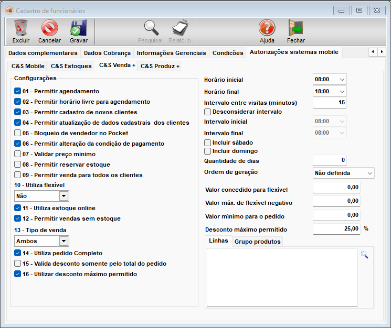391x328 pixels.
Task: Click the Desconto máximo permitido field
Action: pyautogui.click(x=336, y=228)
